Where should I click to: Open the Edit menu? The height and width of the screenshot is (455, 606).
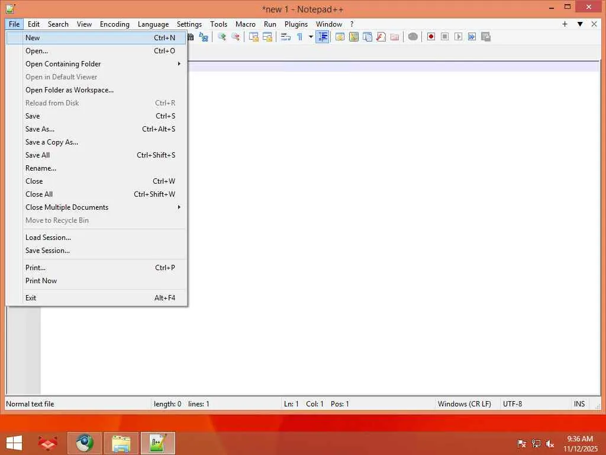tap(34, 24)
